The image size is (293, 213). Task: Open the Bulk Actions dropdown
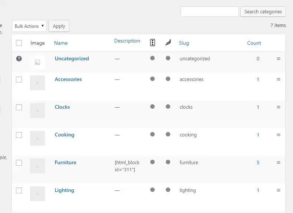click(29, 26)
